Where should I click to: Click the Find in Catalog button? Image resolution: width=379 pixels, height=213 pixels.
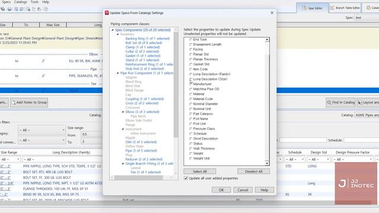[341, 102]
